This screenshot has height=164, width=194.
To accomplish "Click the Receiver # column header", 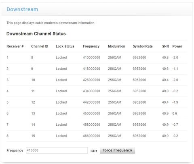I will tap(15, 46).
